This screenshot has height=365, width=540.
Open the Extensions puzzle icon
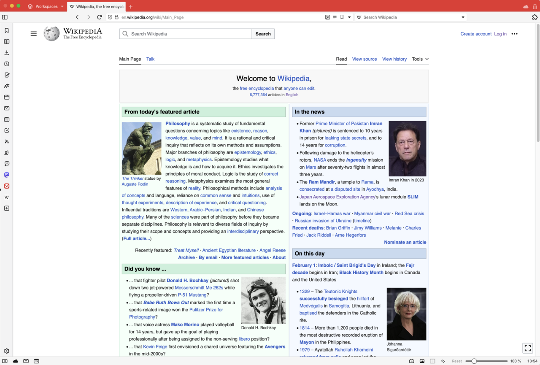point(535,17)
